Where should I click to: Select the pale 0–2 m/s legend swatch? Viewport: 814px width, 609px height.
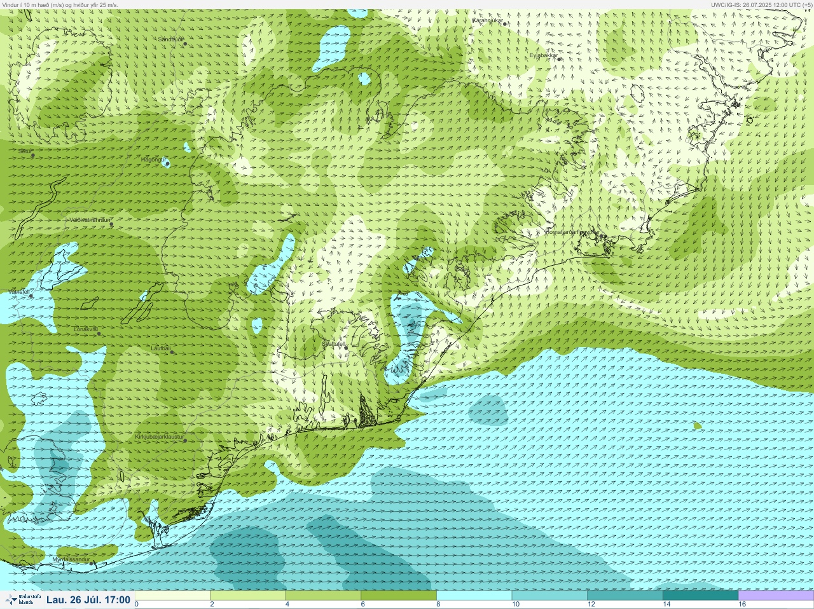[x=172, y=596]
